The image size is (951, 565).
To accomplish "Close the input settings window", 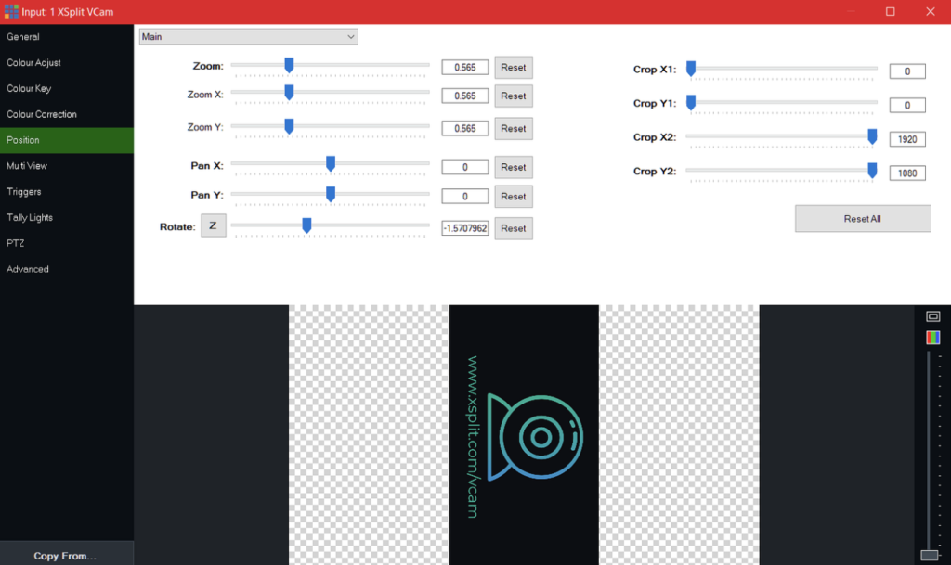I will [931, 11].
